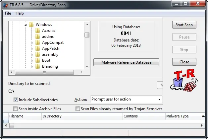Click the Trojan Remover title bar icon

point(5,5)
